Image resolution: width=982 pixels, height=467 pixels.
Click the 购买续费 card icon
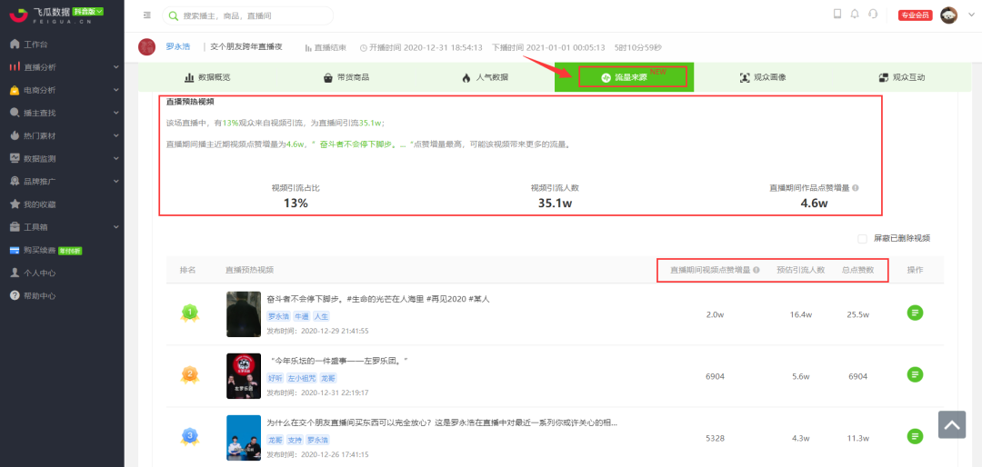15,251
